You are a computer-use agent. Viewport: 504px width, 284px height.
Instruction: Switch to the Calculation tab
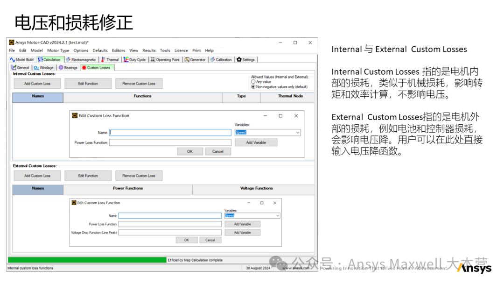pyautogui.click(x=49, y=59)
